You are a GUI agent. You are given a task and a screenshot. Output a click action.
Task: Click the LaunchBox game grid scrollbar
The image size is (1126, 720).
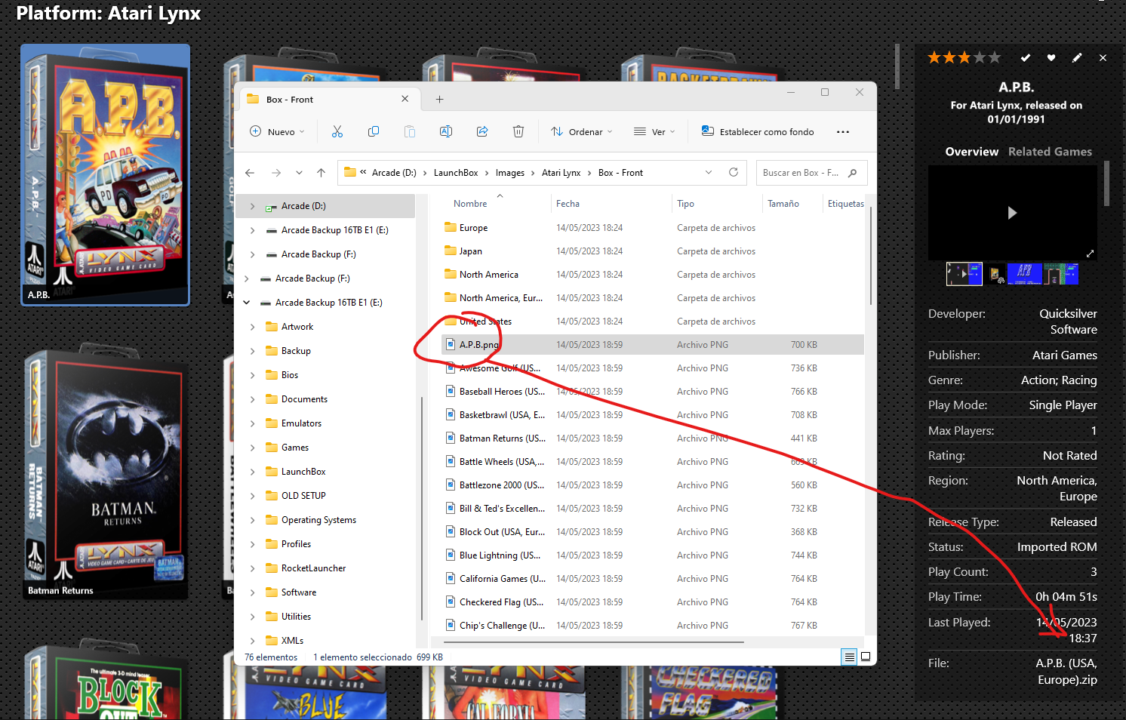click(x=897, y=66)
